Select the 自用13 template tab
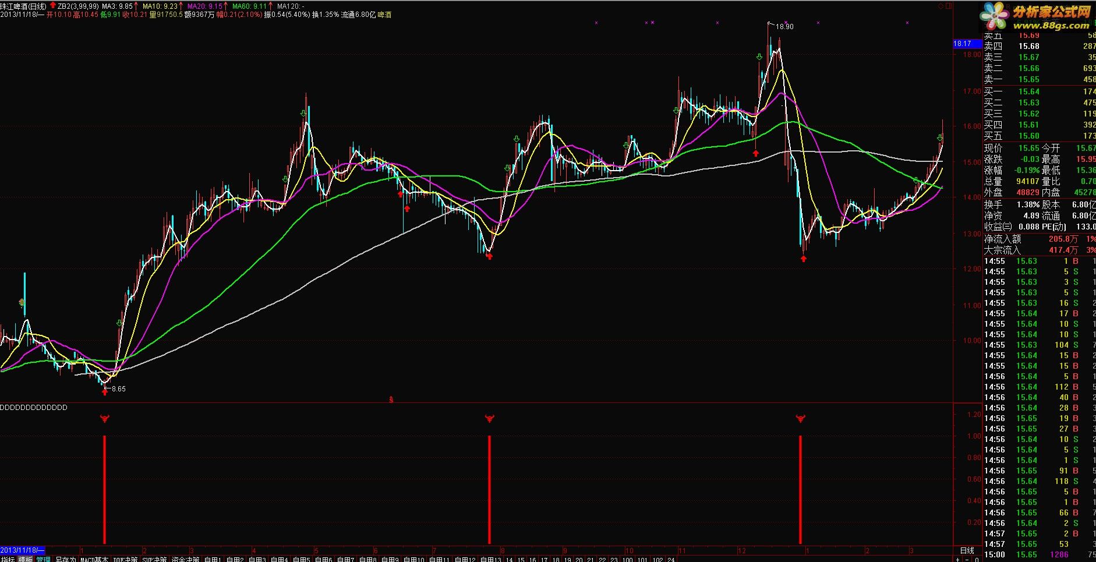This screenshot has width=1096, height=562. pos(491,559)
